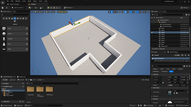
Task: Select the viewport select-objects arrow tool
Action: [x=109, y=12]
